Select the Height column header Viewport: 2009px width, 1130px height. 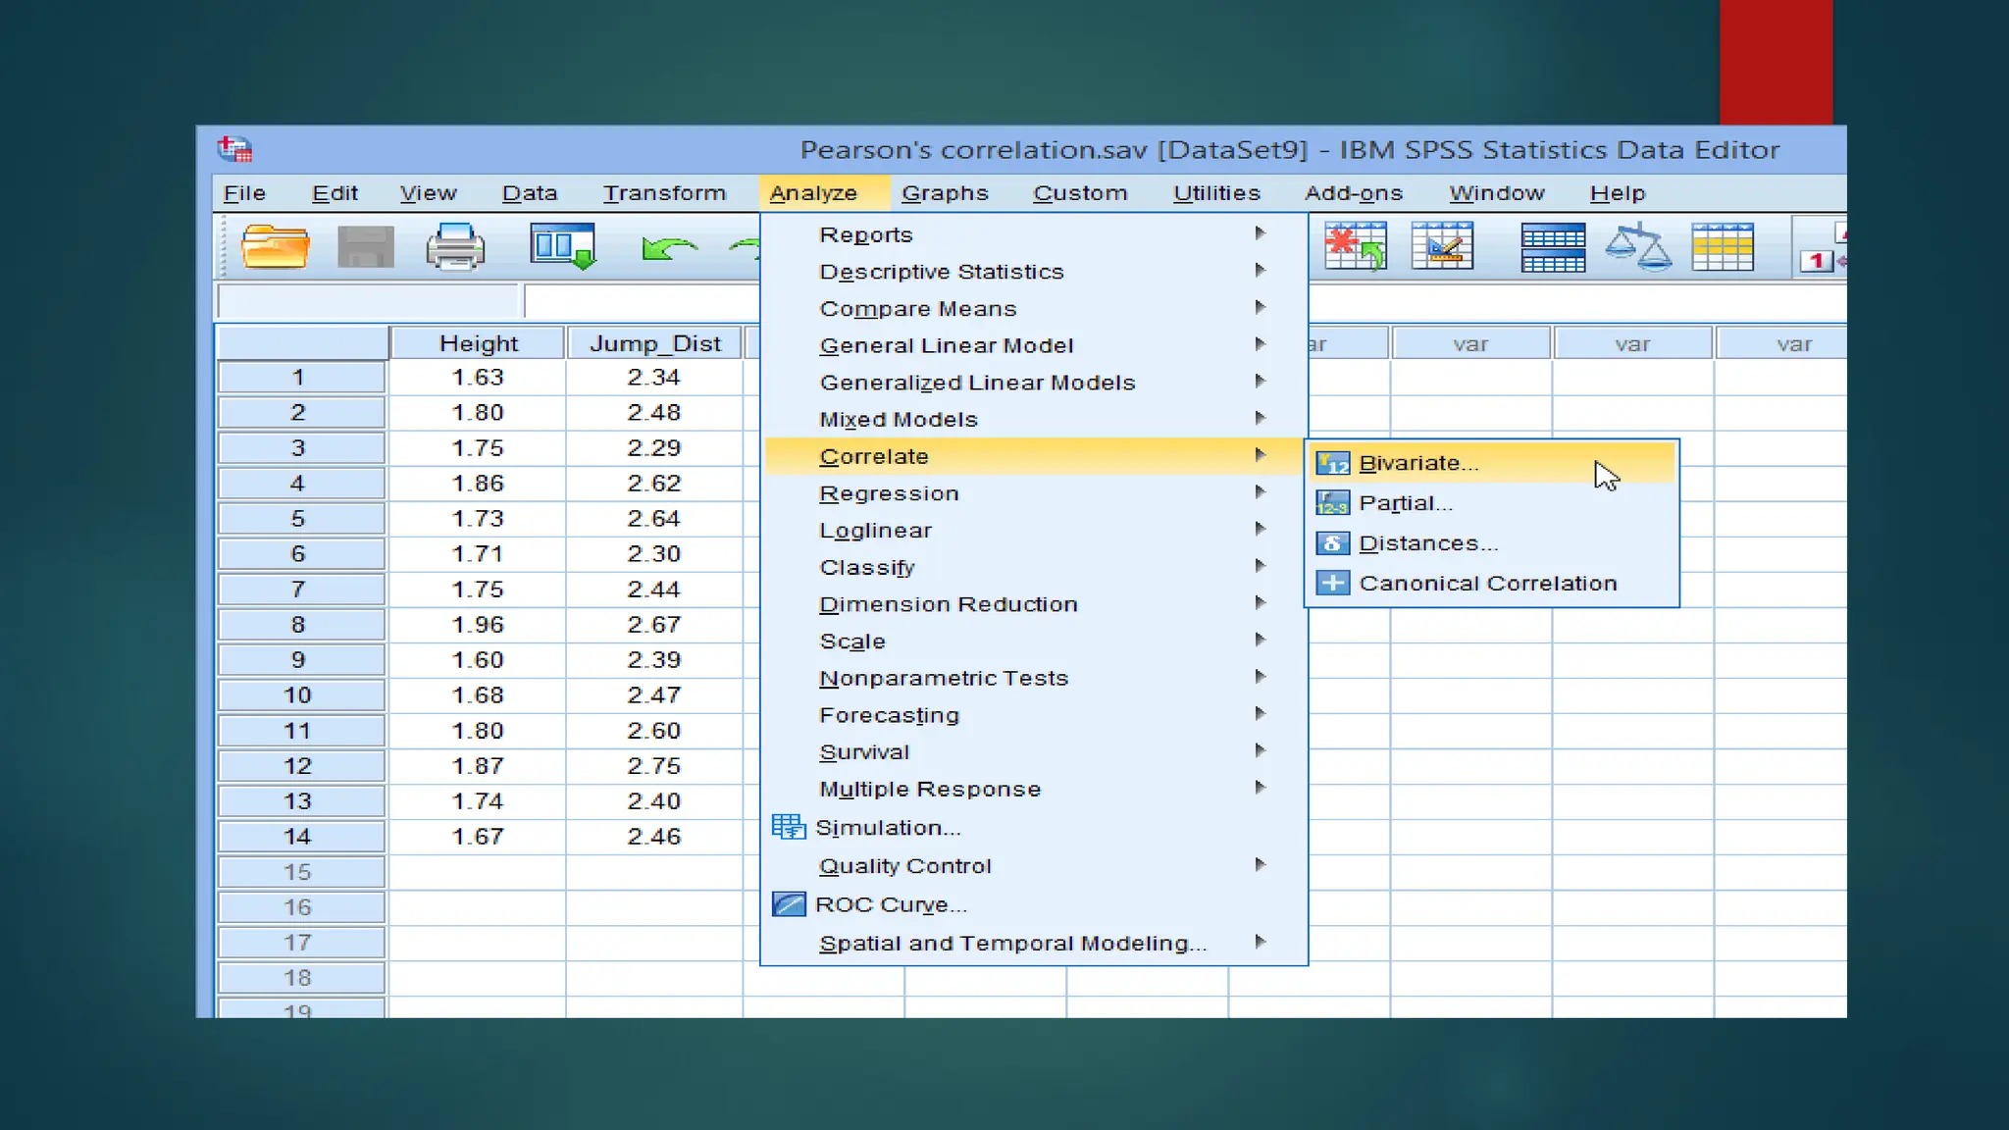(478, 343)
